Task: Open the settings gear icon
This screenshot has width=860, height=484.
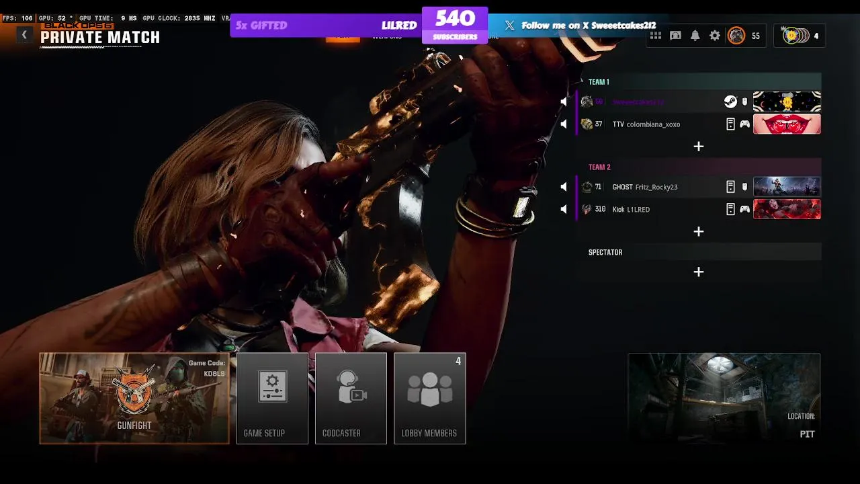Action: point(715,36)
